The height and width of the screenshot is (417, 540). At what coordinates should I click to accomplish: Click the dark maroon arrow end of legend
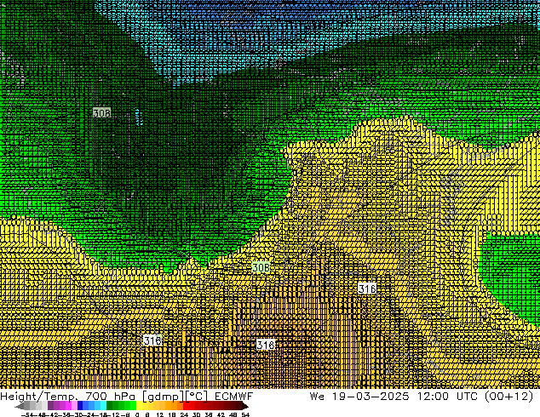(x=245, y=406)
